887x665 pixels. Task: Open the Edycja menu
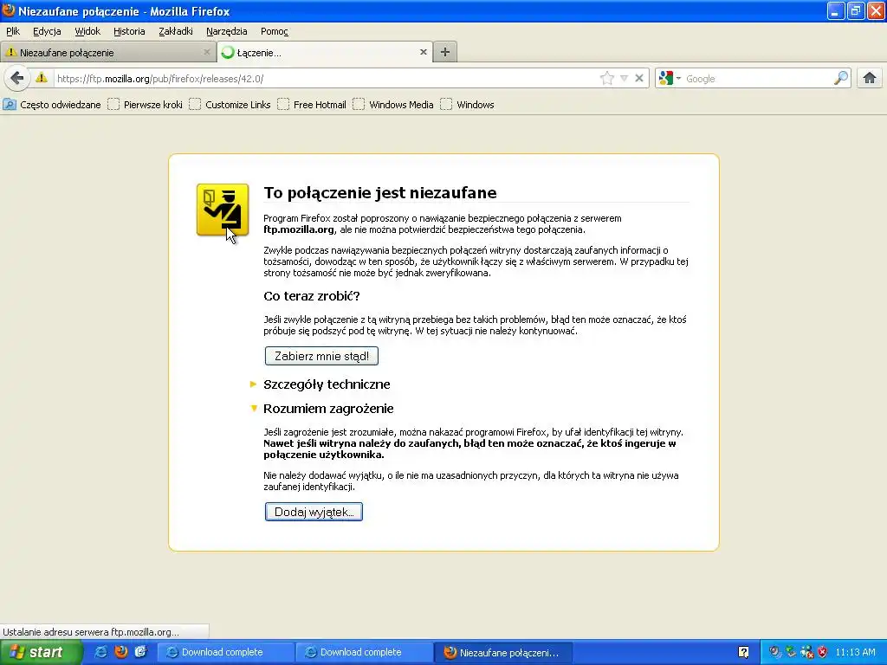click(x=47, y=31)
